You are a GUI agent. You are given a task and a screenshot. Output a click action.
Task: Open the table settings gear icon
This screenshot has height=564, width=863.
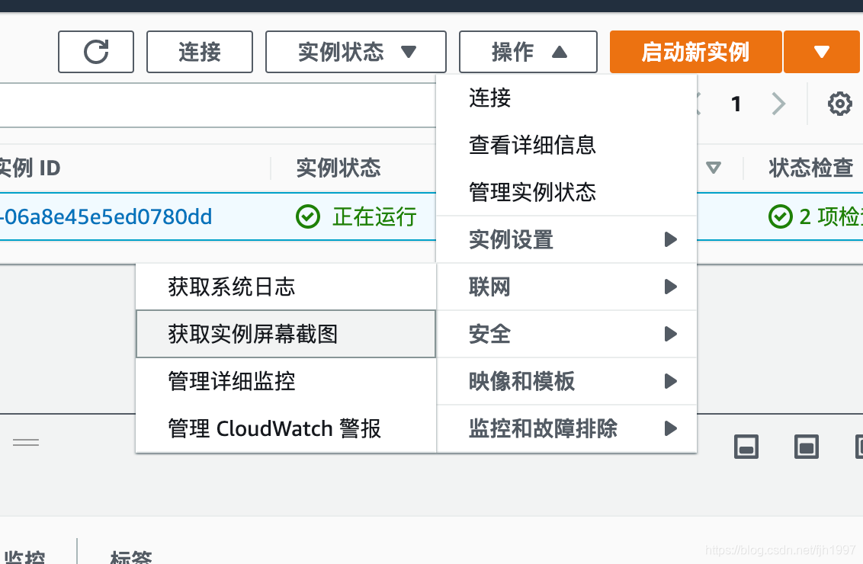839,104
